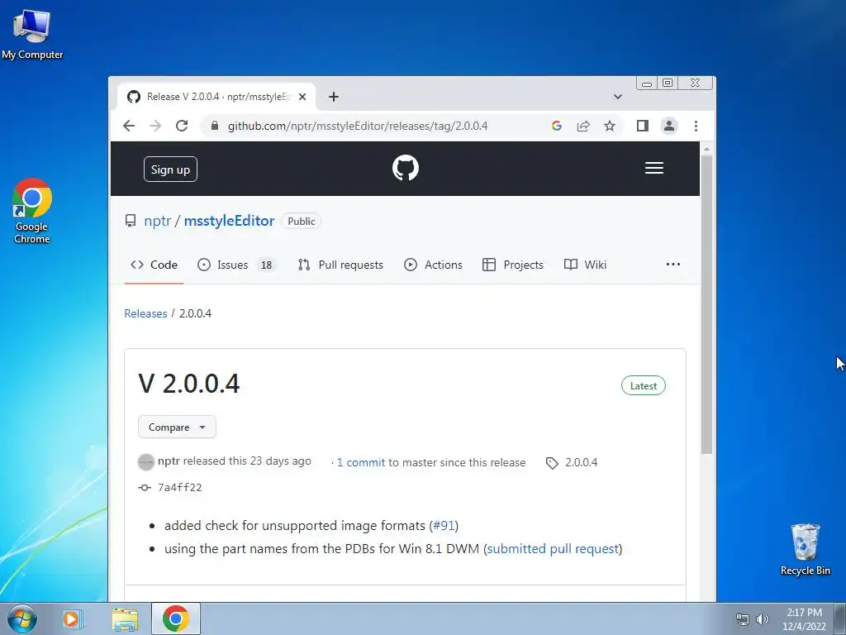Select the My Computer desktop icon
Screen dimensions: 846x635
coord(32,34)
